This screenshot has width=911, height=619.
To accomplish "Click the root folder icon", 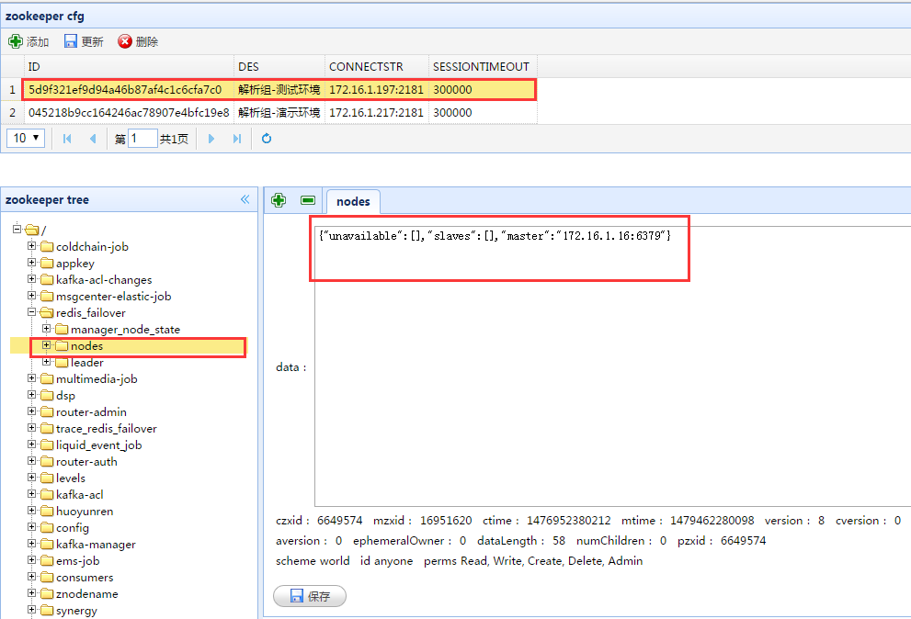I will 32,230.
